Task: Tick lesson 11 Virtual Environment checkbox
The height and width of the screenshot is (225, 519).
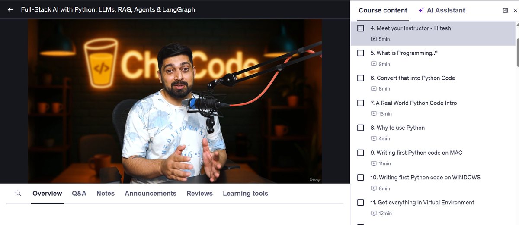Action: [361, 203]
